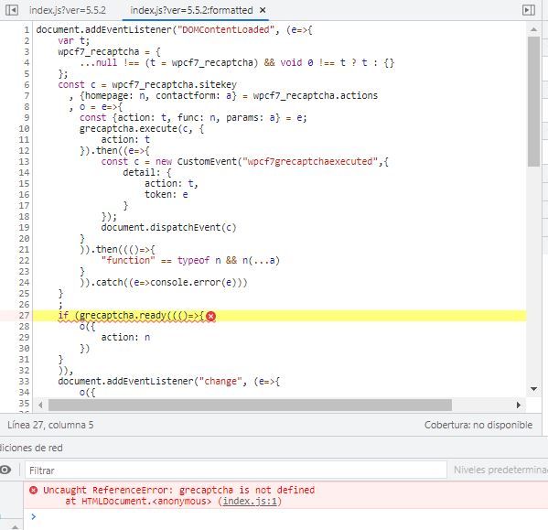Click the Filtrar console filter field

tap(236, 471)
